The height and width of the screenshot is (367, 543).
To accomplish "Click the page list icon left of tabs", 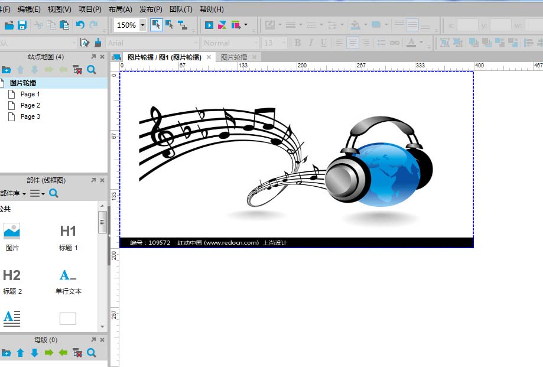I will [117, 57].
